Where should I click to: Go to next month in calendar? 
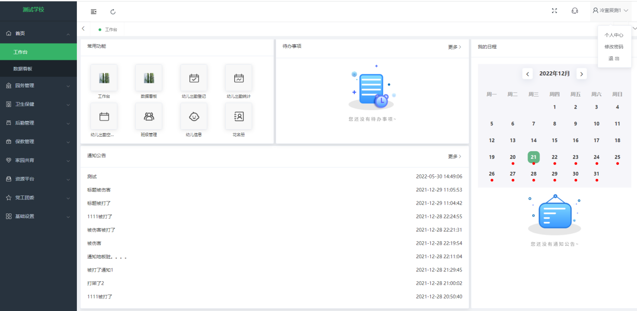(x=582, y=74)
